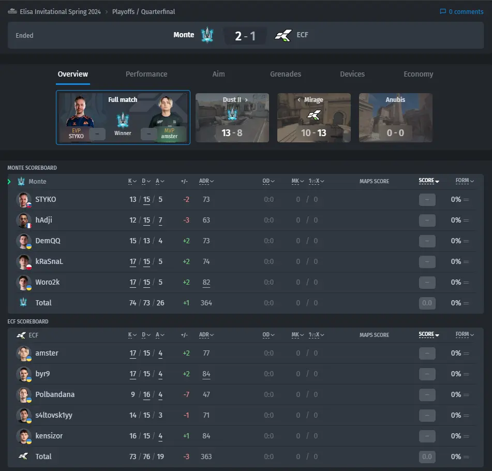This screenshot has height=471, width=492.
Task: Open kensizor's player avatar
Action: pos(23,436)
